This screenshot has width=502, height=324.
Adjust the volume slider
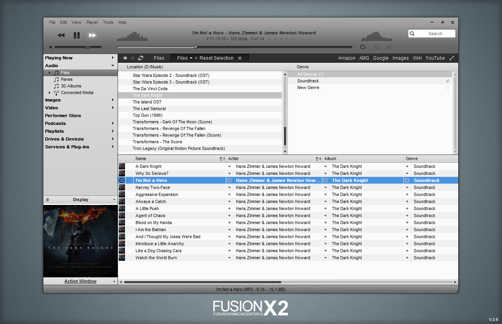[78, 47]
